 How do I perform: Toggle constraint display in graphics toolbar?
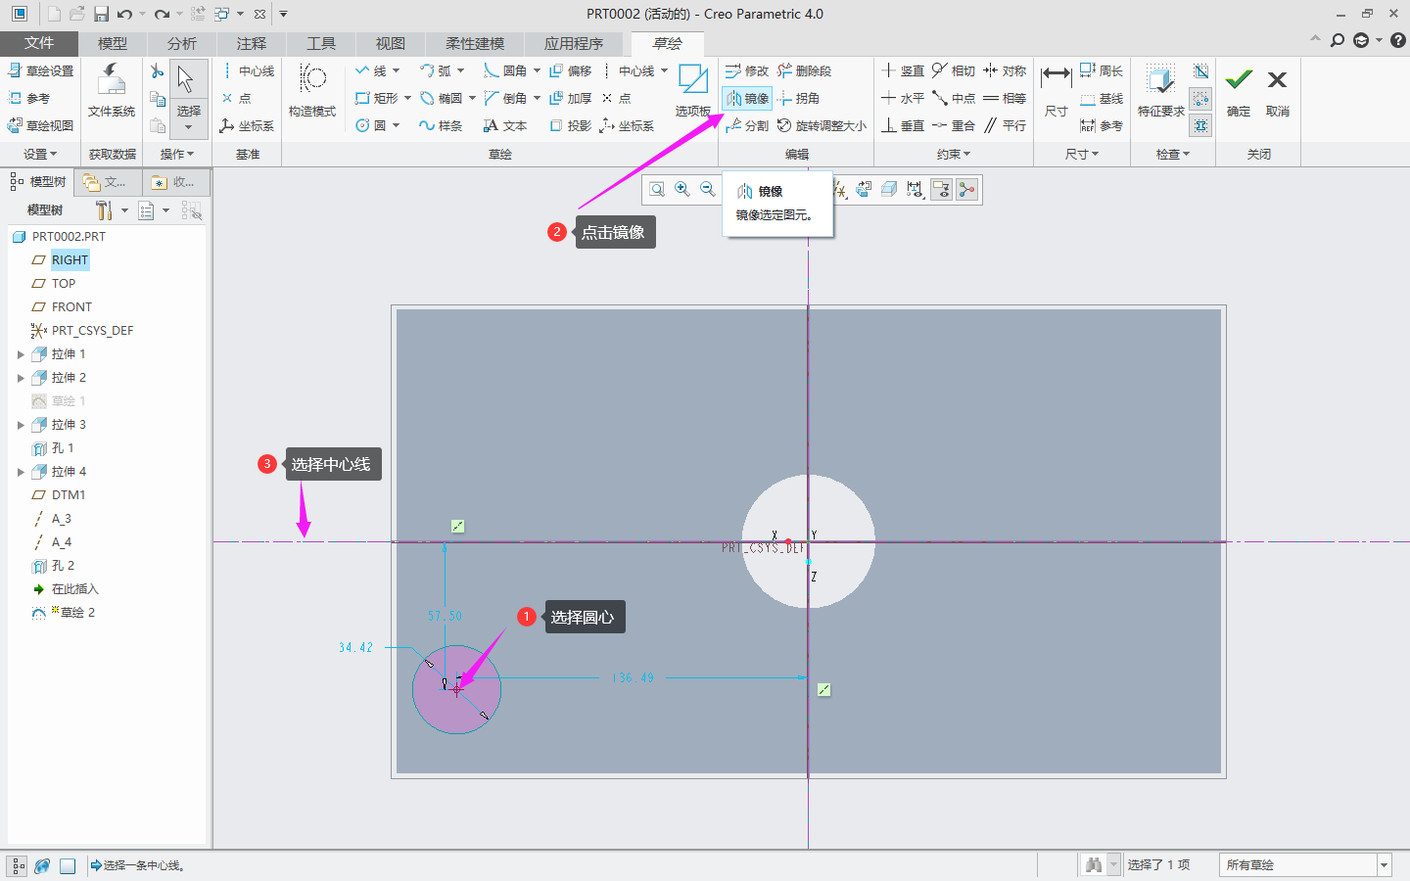click(x=941, y=190)
